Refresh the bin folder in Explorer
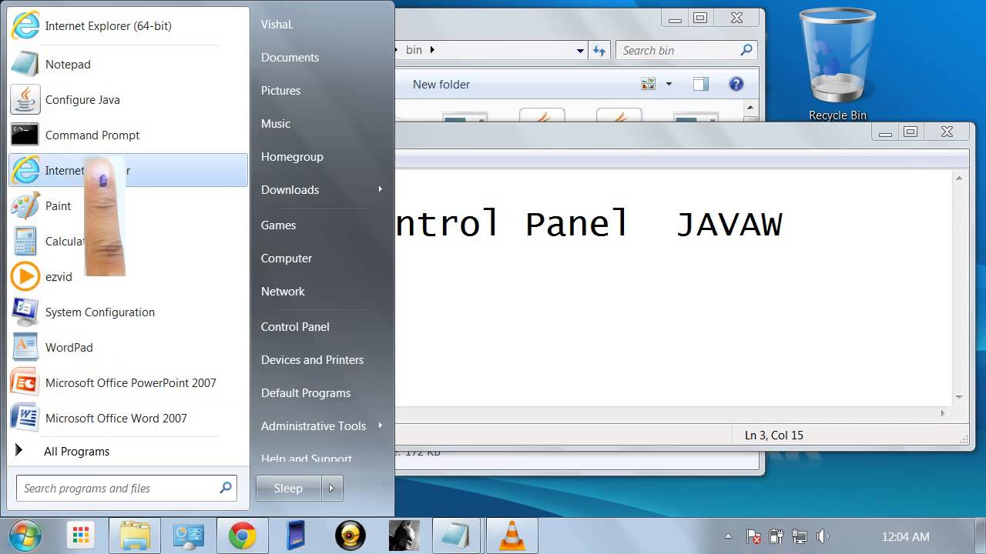 click(x=599, y=51)
